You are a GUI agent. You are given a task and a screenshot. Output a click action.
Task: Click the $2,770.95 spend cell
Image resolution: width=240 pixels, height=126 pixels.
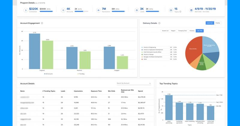coord(142,119)
